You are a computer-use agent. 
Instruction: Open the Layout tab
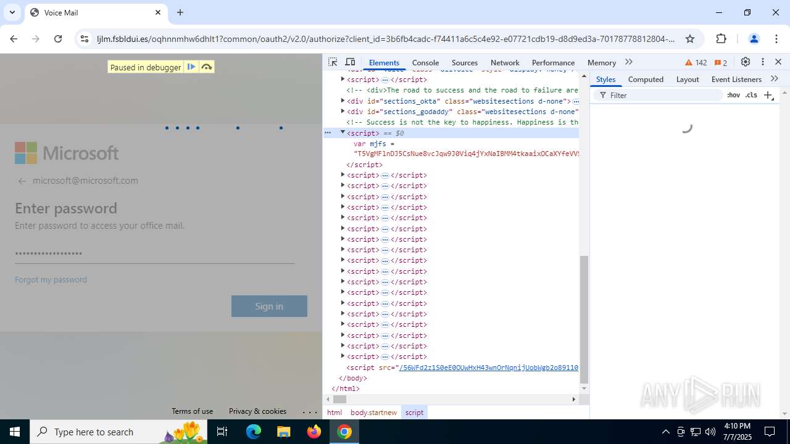[688, 80]
